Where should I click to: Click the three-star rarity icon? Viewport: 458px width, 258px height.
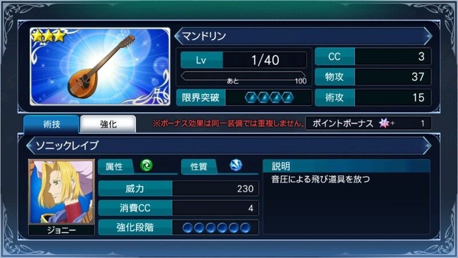[x=49, y=36]
